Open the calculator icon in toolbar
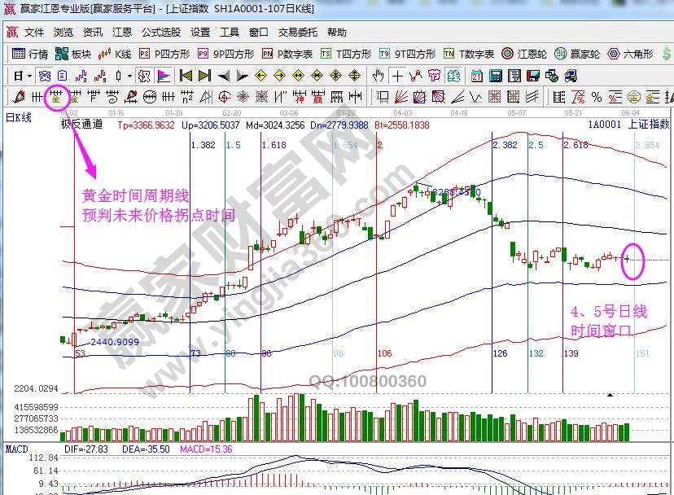 coord(495,76)
